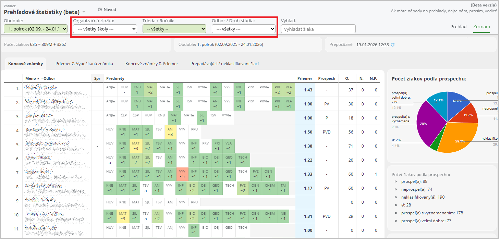The width and height of the screenshot is (500, 239).
Task: Expand the arrow beside Prehľadové štatistiky title
Action: pyautogui.click(x=84, y=12)
